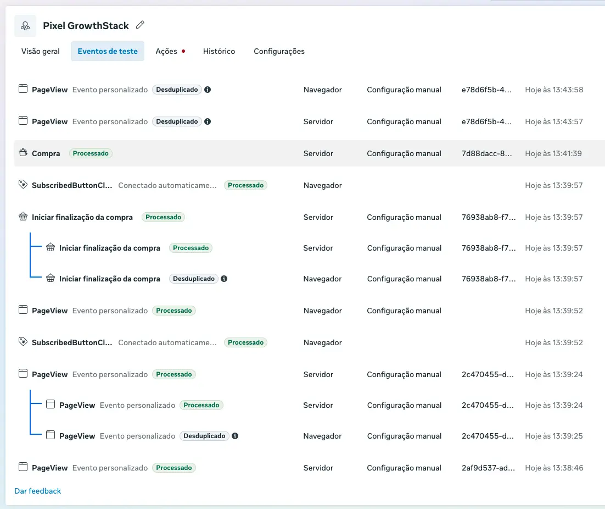Click timestamp Hoje às 13:38:46
This screenshot has height=509, width=605.
pos(554,468)
